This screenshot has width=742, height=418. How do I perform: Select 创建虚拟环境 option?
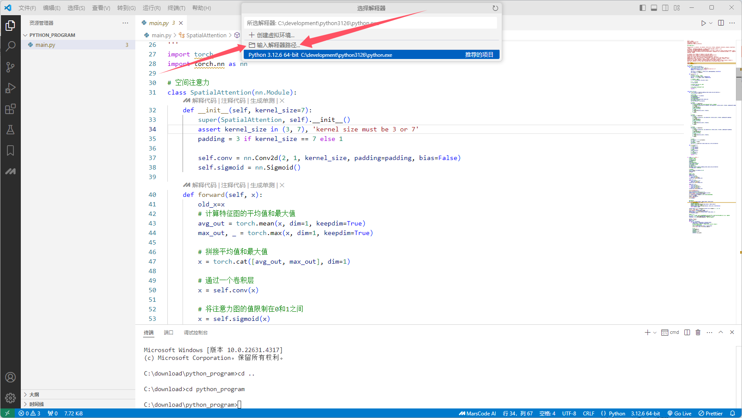(372, 35)
